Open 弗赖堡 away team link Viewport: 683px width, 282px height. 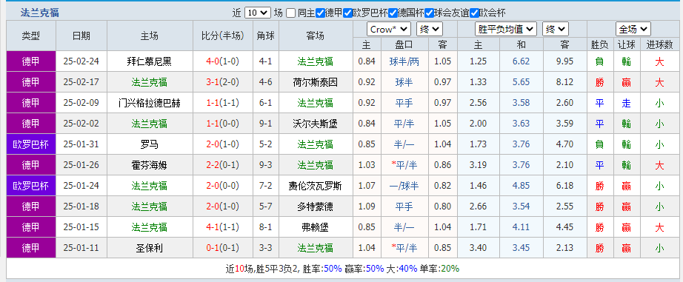(x=316, y=227)
